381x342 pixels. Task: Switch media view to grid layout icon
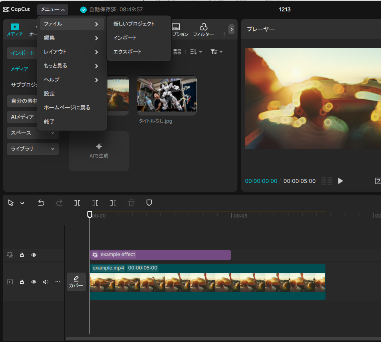click(177, 51)
